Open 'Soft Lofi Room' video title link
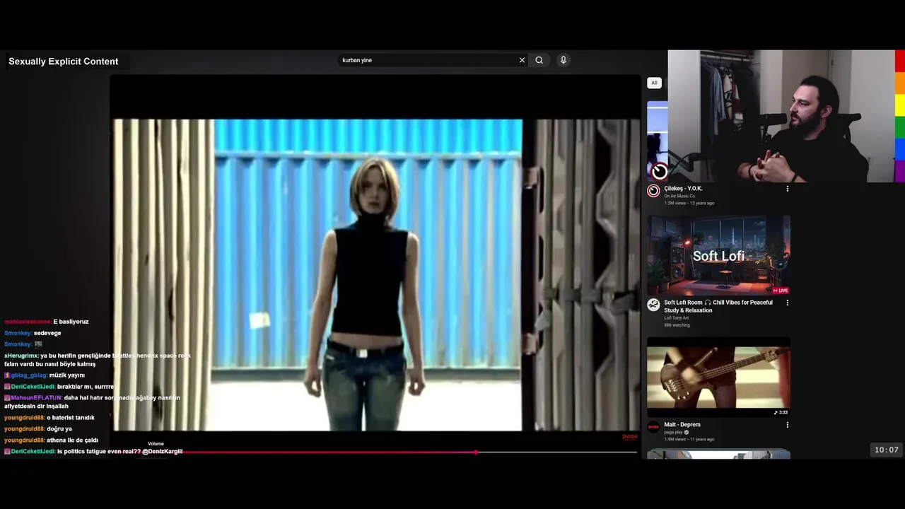This screenshot has width=905, height=509. pyautogui.click(x=718, y=306)
